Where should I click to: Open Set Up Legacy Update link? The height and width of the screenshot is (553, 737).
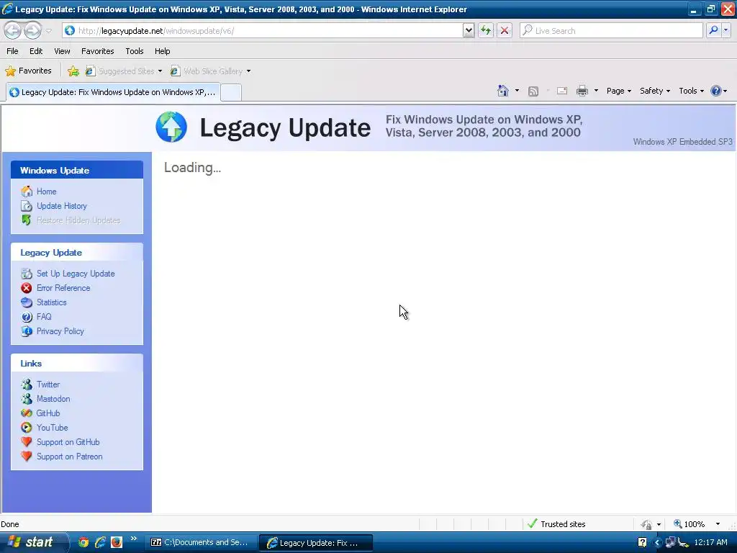pyautogui.click(x=76, y=274)
